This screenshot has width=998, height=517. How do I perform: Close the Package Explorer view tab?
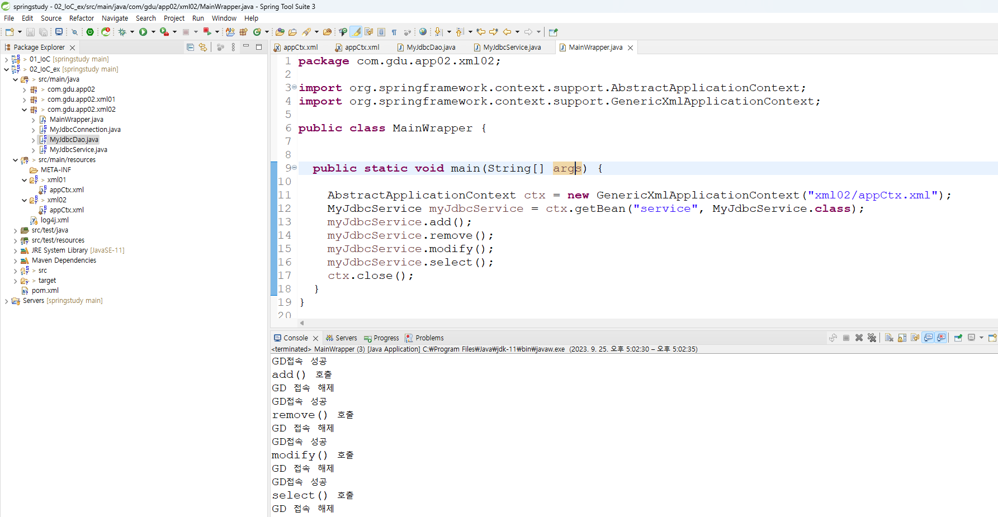tap(72, 48)
